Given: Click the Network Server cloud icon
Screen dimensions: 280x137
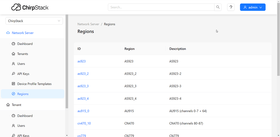Looking at the screenshot, I should pyautogui.click(x=8, y=33).
